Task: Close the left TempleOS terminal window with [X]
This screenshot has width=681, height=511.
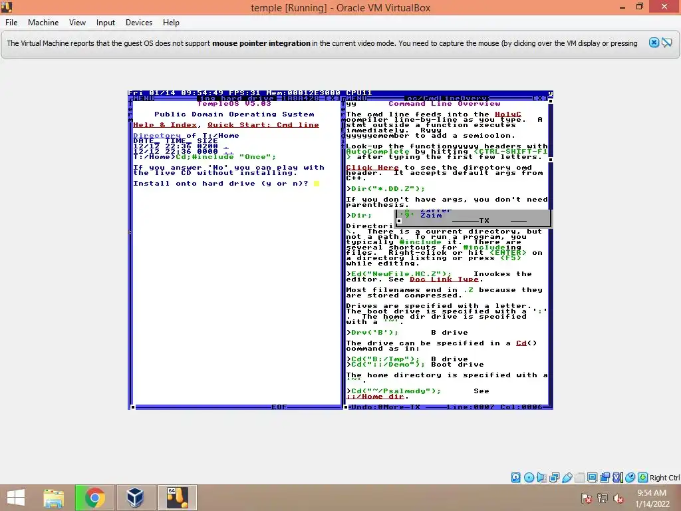Action: click(x=331, y=98)
